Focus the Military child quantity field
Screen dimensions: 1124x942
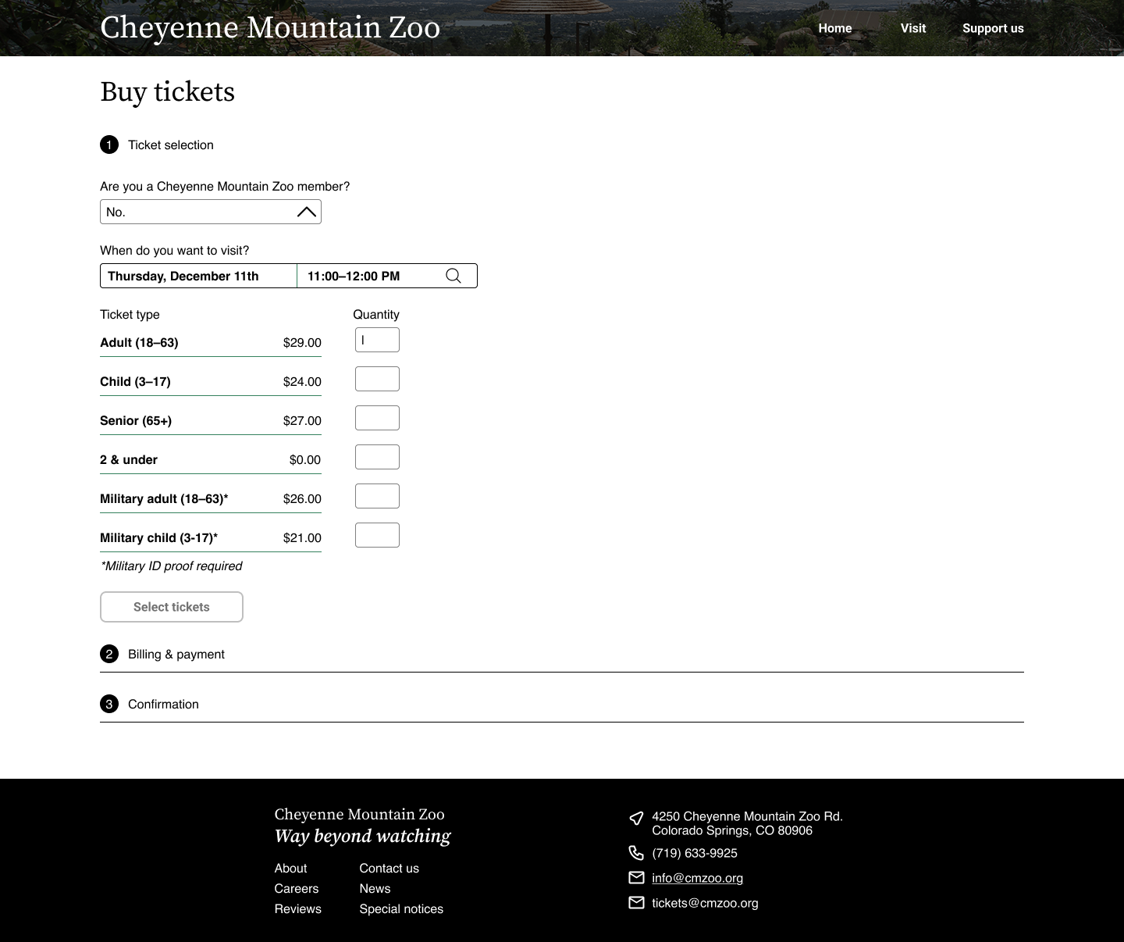[x=377, y=535]
